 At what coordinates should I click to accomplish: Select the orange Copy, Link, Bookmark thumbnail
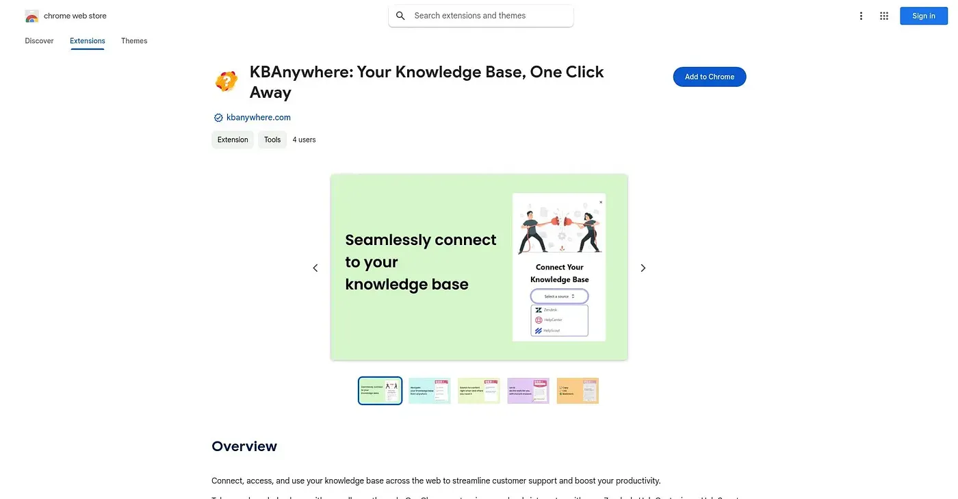[578, 391]
